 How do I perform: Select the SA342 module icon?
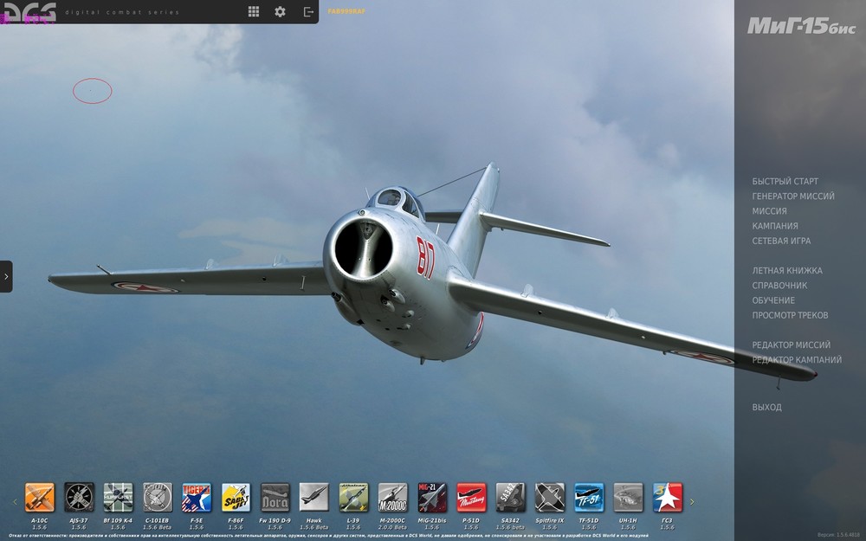[x=510, y=498]
